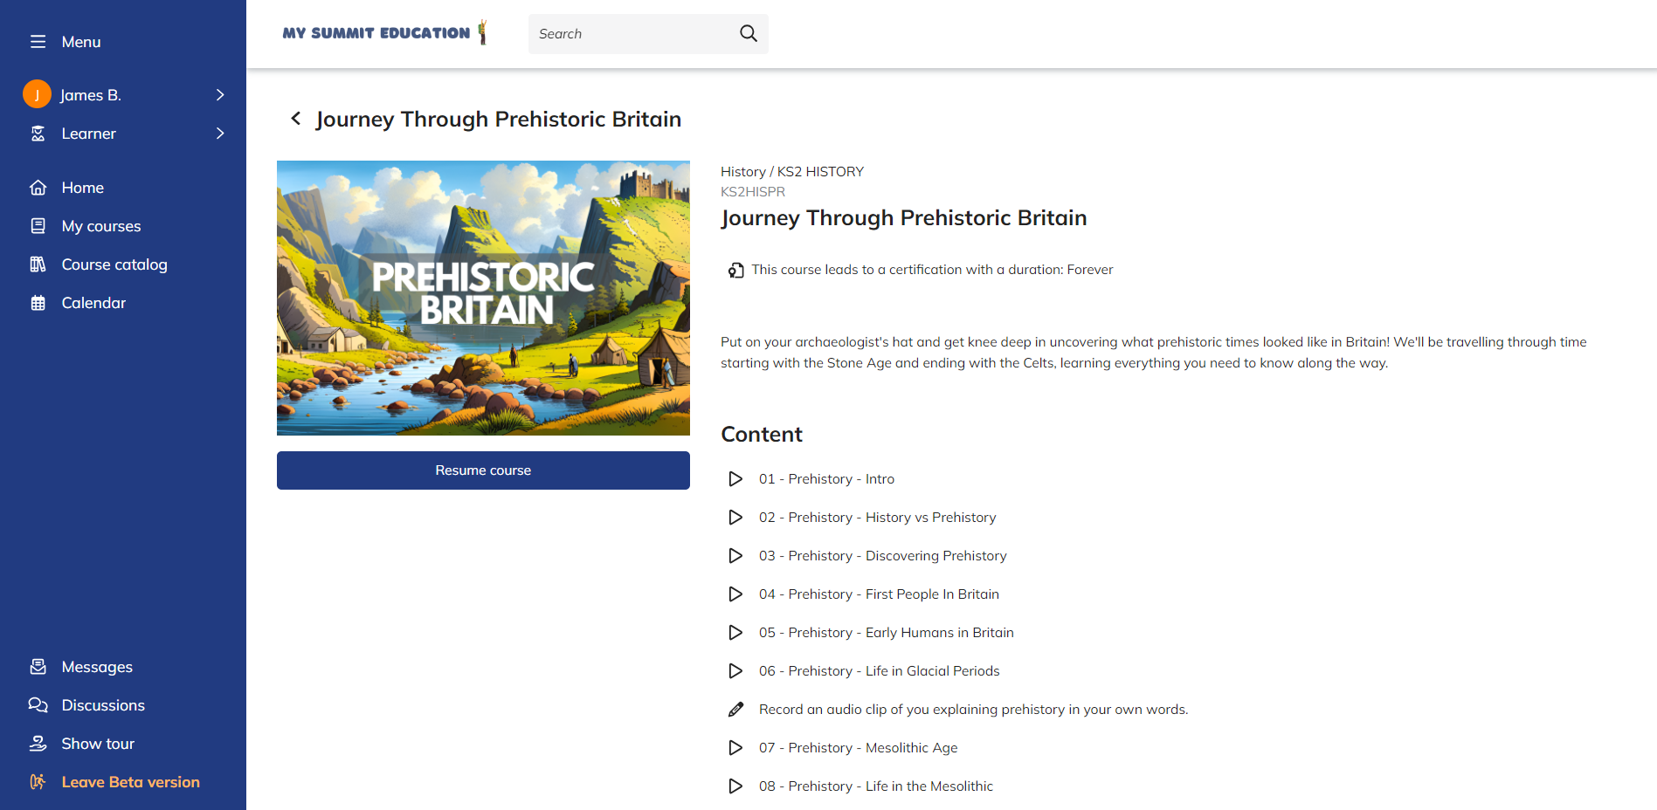Open 02 - Prehistory - History vs Prehistory
The image size is (1657, 810).
pos(877,518)
